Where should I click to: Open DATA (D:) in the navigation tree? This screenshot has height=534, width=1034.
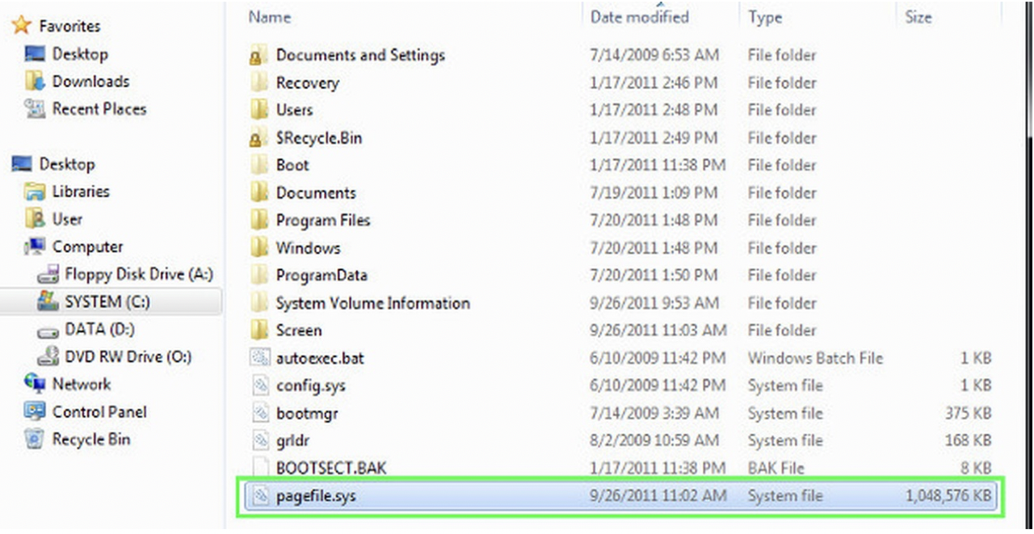coord(99,330)
